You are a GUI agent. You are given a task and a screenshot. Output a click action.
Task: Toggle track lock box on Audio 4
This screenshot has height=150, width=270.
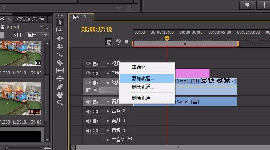click(102, 131)
